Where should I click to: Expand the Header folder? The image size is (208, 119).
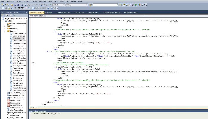(x=5, y=26)
